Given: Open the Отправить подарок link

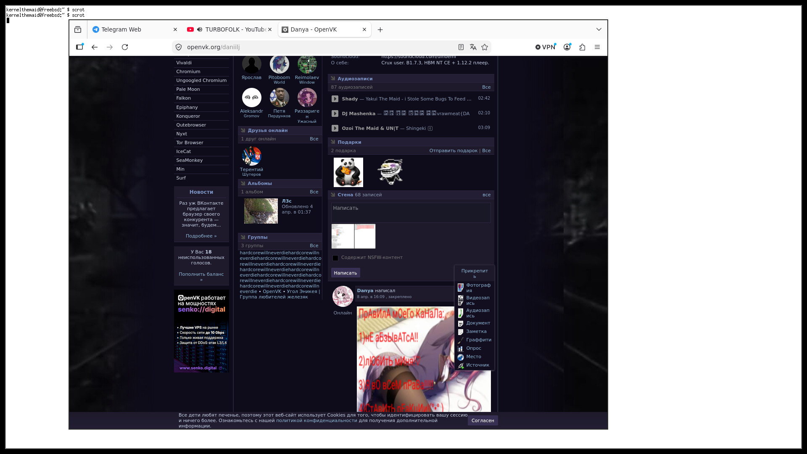Looking at the screenshot, I should tap(453, 150).
